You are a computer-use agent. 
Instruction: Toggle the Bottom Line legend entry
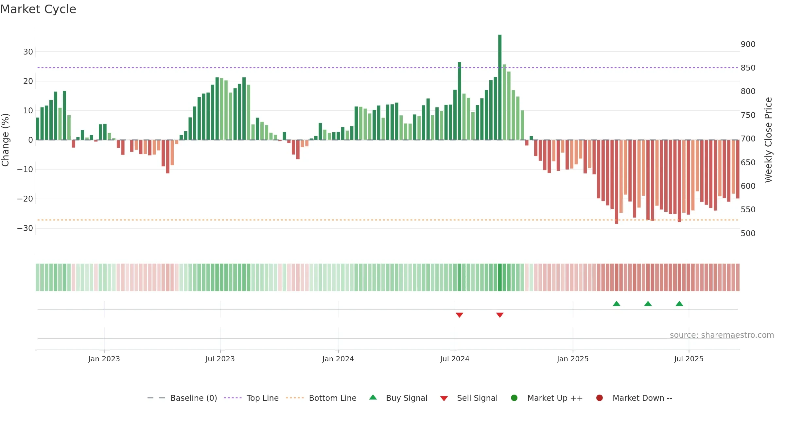(321, 398)
